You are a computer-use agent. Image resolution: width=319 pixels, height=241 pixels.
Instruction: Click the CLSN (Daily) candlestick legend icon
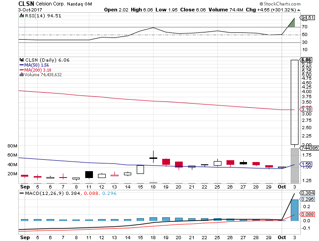tap(21, 59)
